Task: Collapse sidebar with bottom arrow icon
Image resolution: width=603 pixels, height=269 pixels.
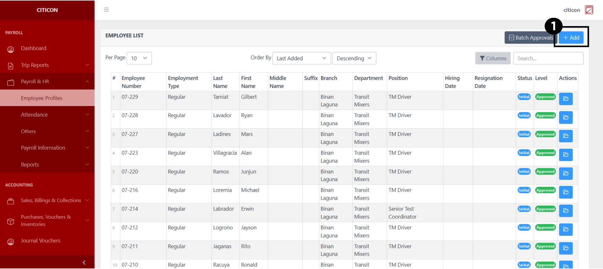Action: click(84, 263)
